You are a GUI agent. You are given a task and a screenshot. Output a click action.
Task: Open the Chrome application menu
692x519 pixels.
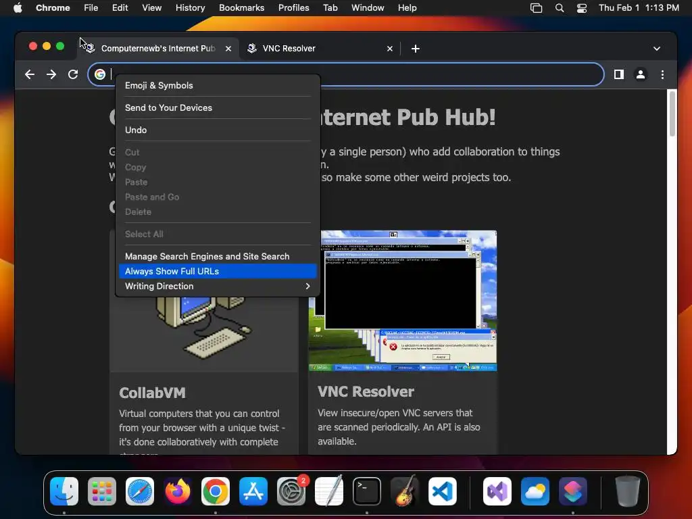[x=53, y=8]
